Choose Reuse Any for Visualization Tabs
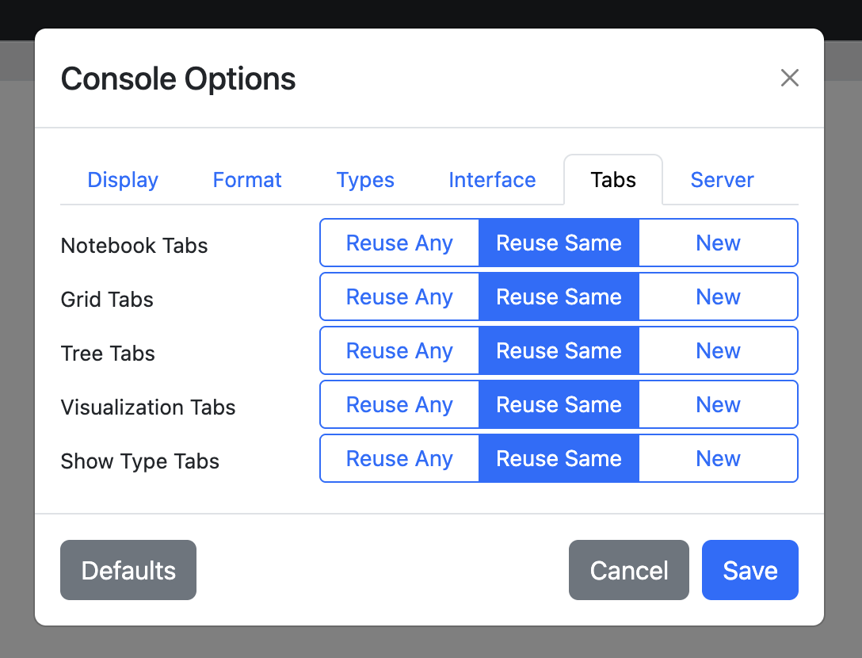This screenshot has height=658, width=862. pyautogui.click(x=399, y=404)
